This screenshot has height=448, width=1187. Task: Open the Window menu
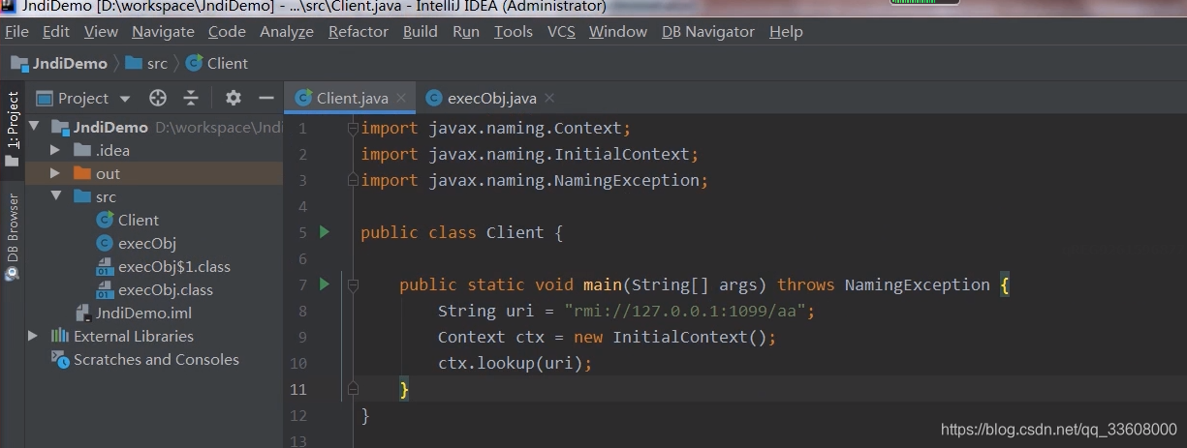pos(618,32)
